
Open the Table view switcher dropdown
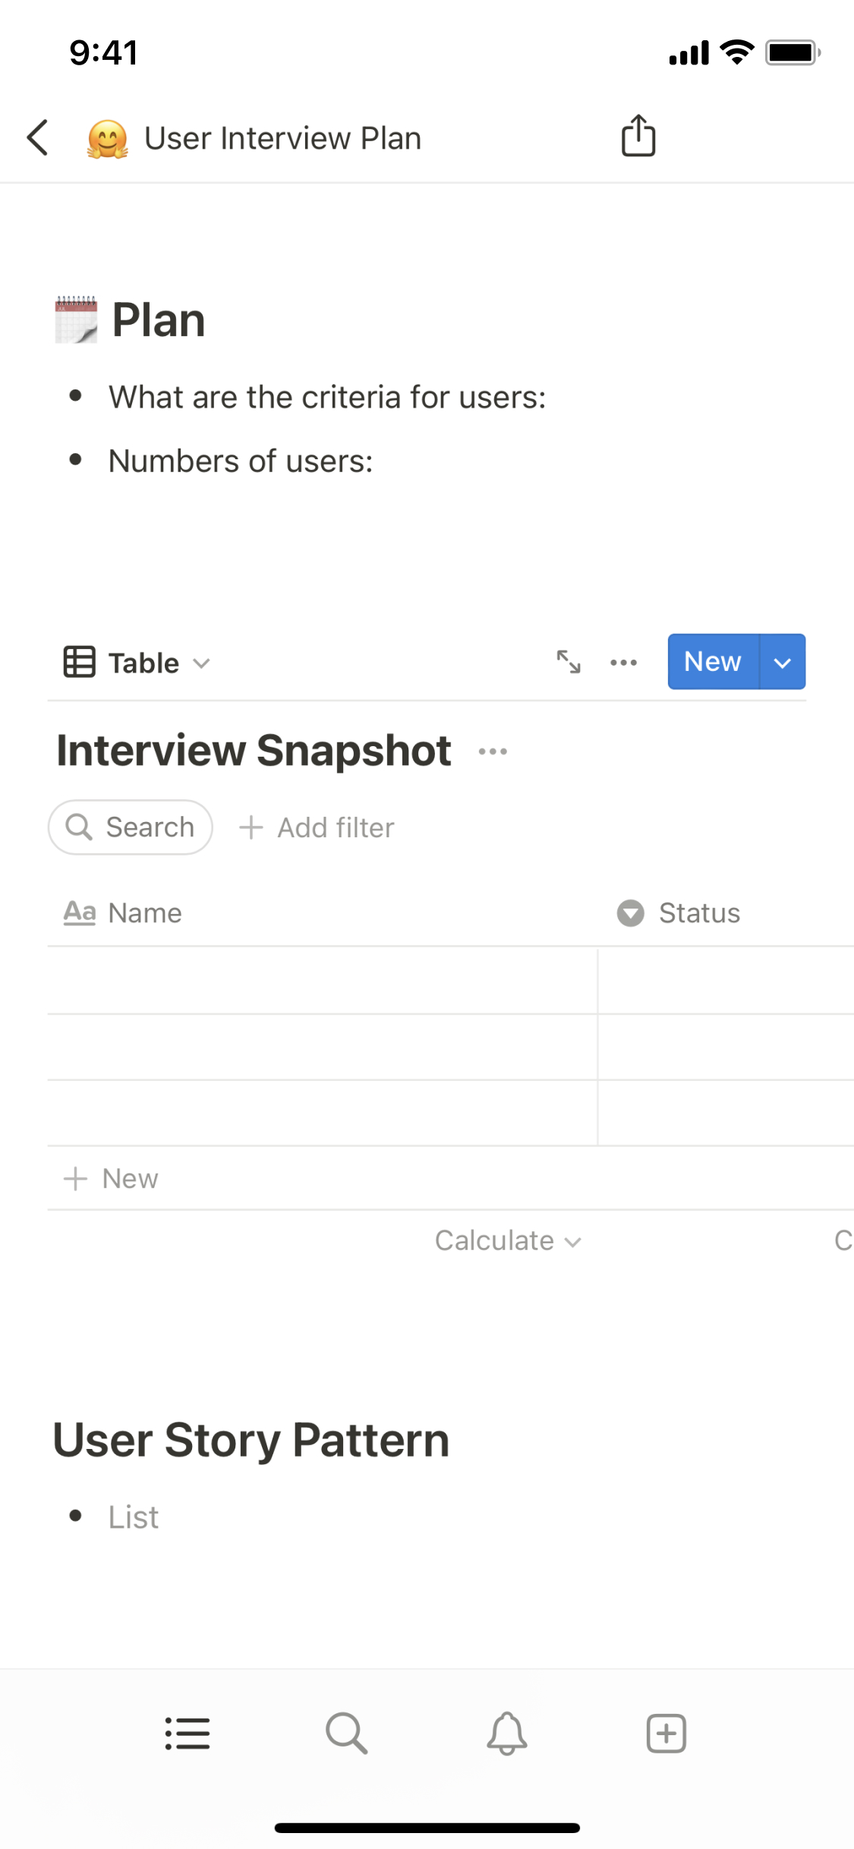coord(138,663)
